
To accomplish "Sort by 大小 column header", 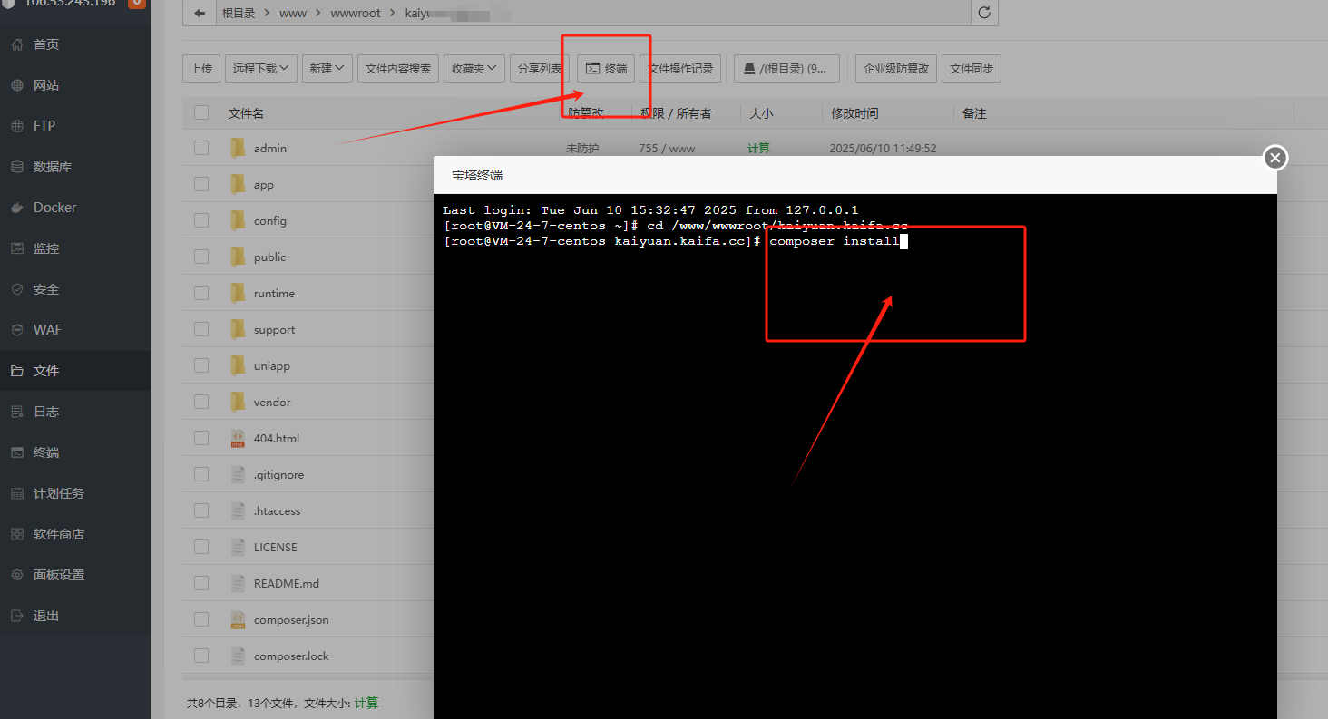I will point(760,113).
